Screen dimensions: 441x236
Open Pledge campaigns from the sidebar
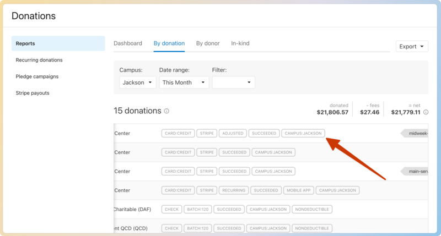pos(37,76)
